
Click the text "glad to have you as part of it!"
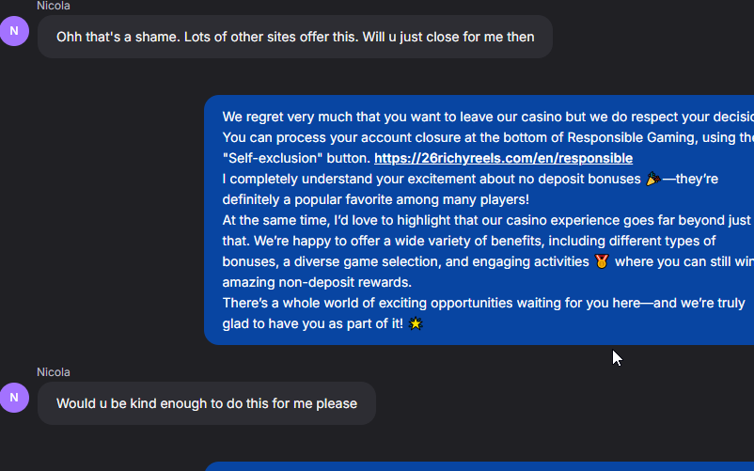[312, 323]
